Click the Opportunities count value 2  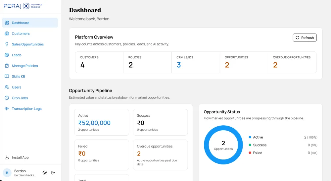[x=227, y=65]
